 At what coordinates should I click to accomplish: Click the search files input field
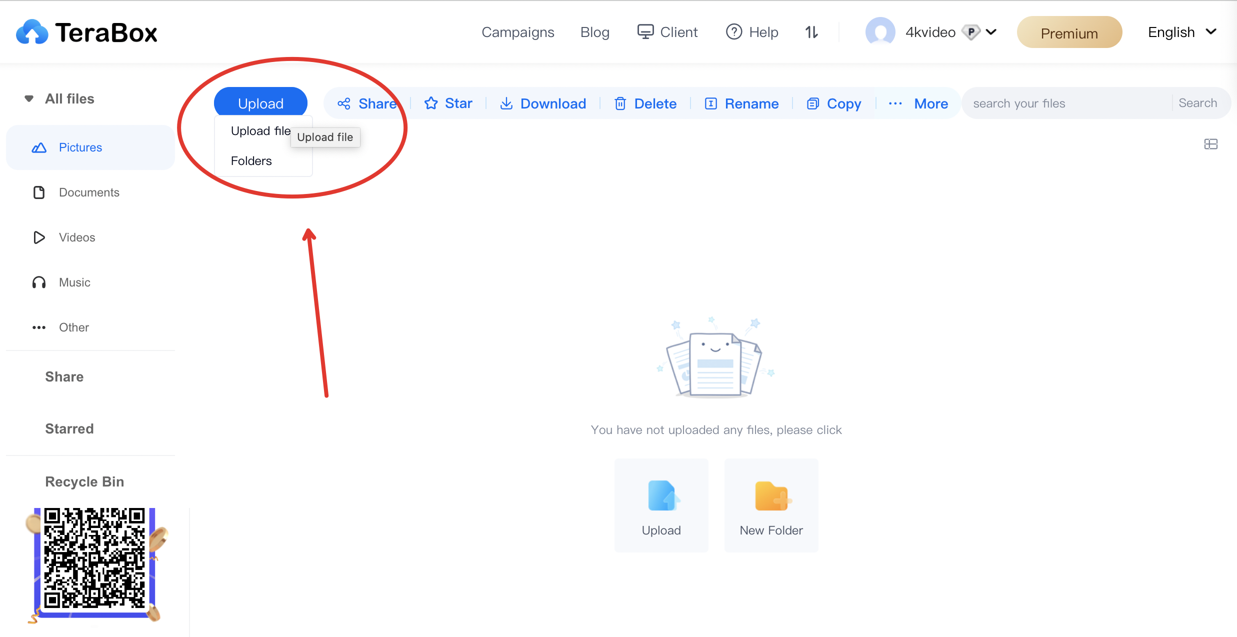[x=1064, y=103]
